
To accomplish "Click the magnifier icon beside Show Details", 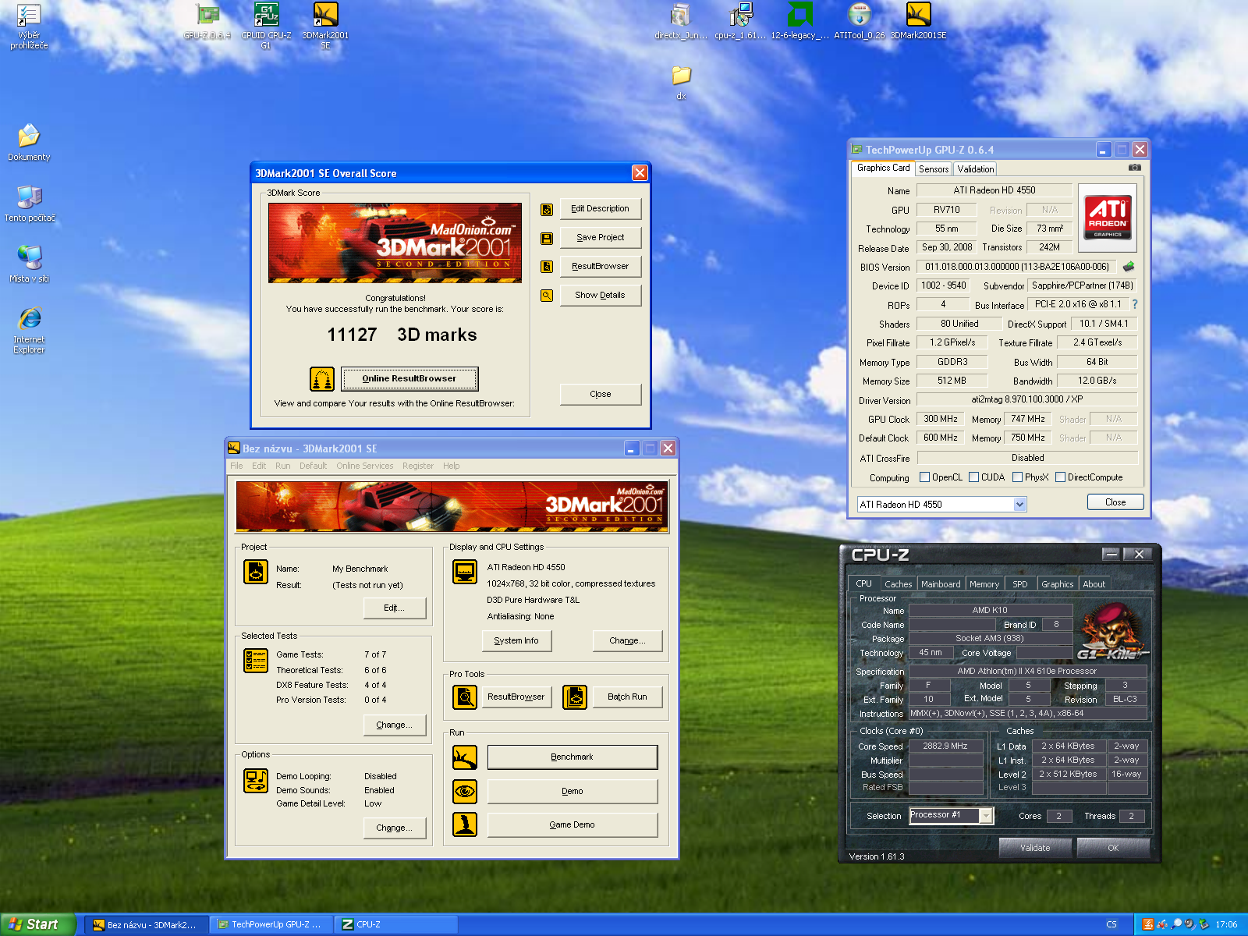I will (x=547, y=296).
